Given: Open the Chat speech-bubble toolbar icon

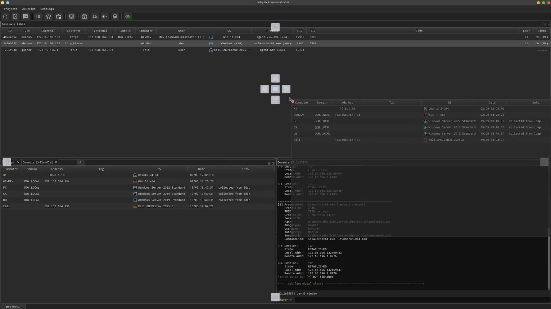Looking at the screenshot, I should point(25,17).
